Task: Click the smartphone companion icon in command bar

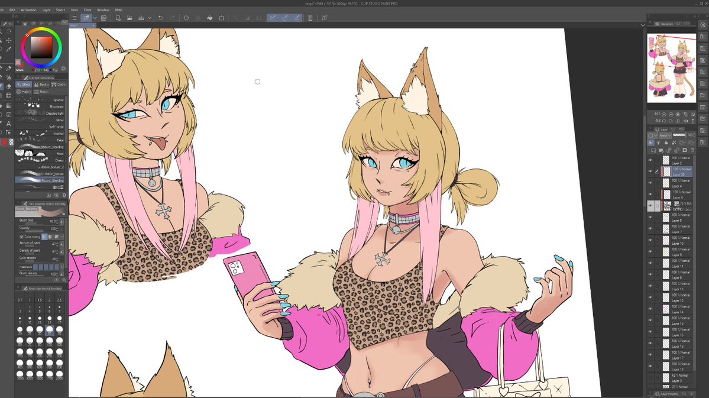Action: click(x=310, y=18)
